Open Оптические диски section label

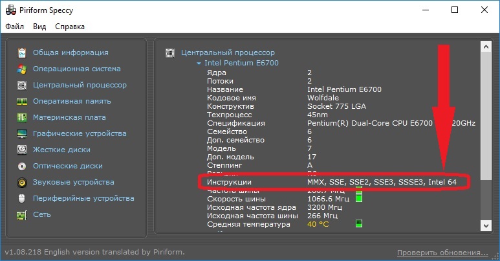point(68,166)
